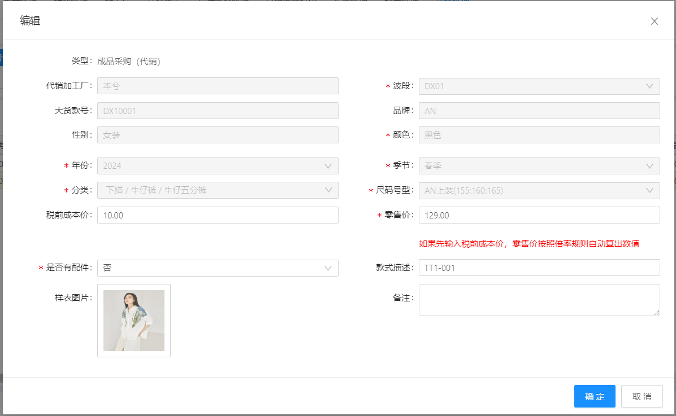Open the 是否有配件 dropdown
The height and width of the screenshot is (416, 676).
click(x=218, y=268)
